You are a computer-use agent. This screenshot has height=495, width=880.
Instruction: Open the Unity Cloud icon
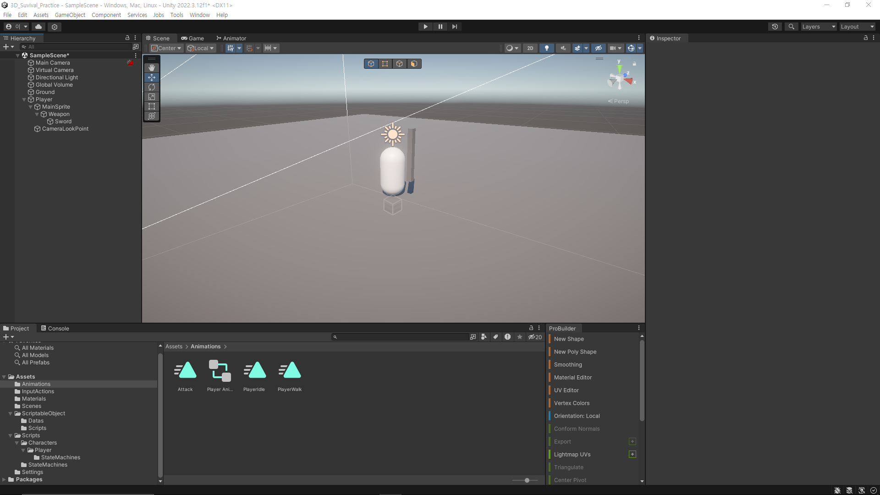[38, 27]
